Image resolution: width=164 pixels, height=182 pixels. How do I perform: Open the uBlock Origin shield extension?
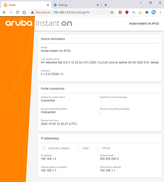127,12
